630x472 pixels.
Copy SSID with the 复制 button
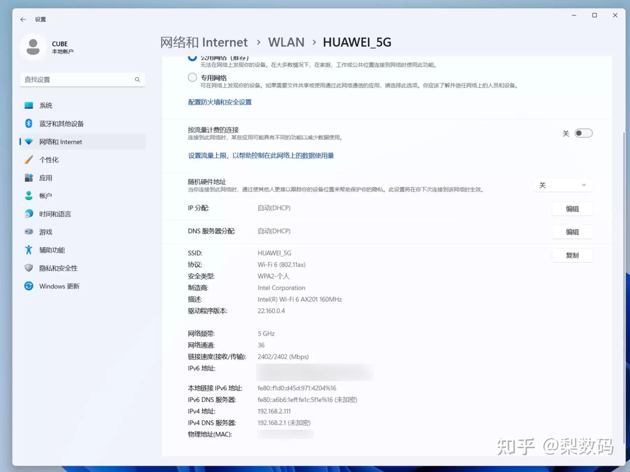[572, 255]
